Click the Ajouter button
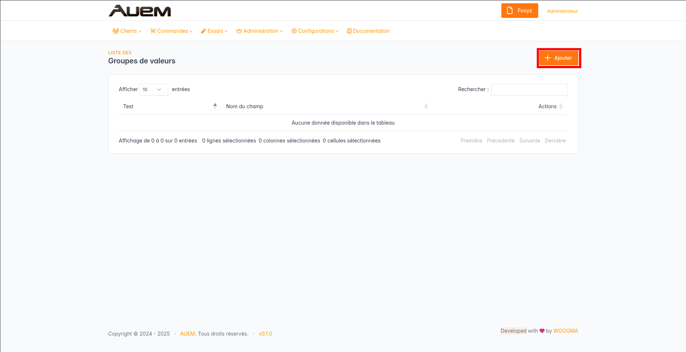Screen dimensions: 686x352 tap(559, 58)
